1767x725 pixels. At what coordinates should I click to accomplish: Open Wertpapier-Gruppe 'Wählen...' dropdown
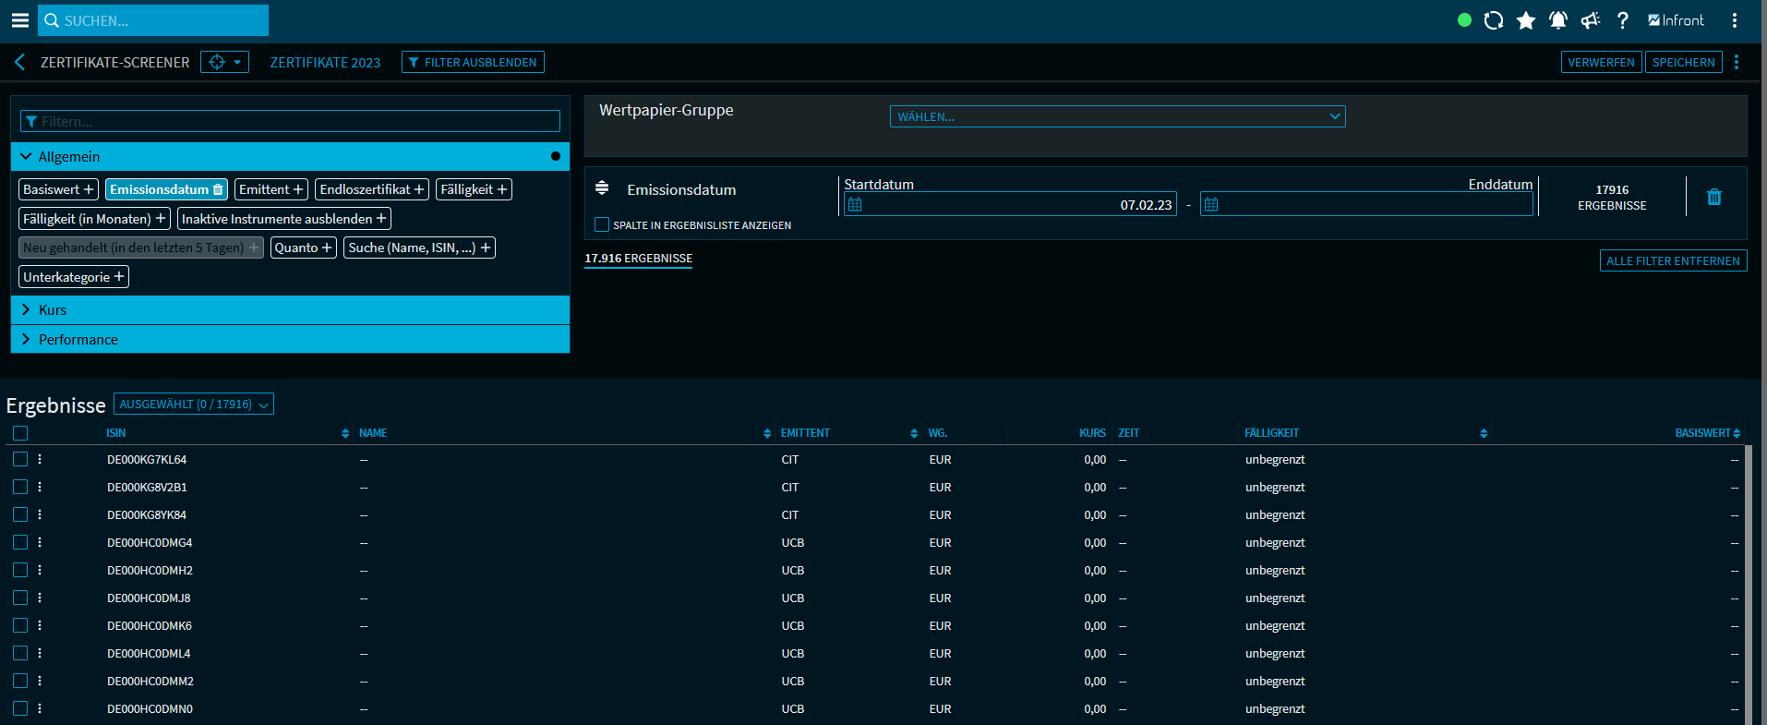click(1117, 116)
